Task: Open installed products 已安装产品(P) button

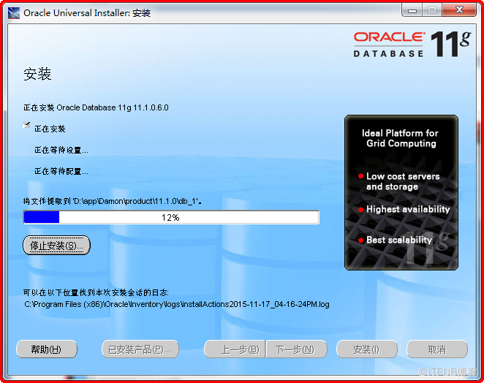Action: pyautogui.click(x=140, y=349)
